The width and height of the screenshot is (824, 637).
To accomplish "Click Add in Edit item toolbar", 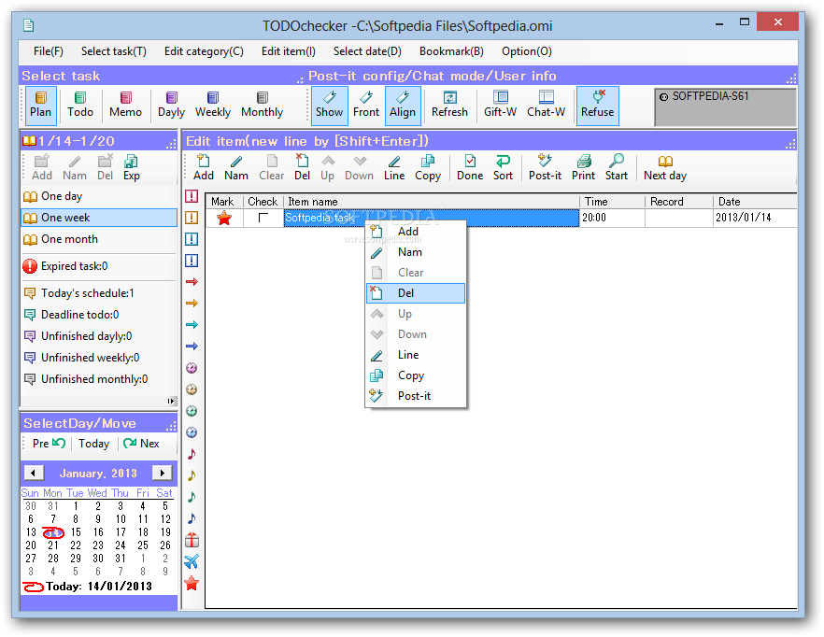I will pyautogui.click(x=204, y=168).
